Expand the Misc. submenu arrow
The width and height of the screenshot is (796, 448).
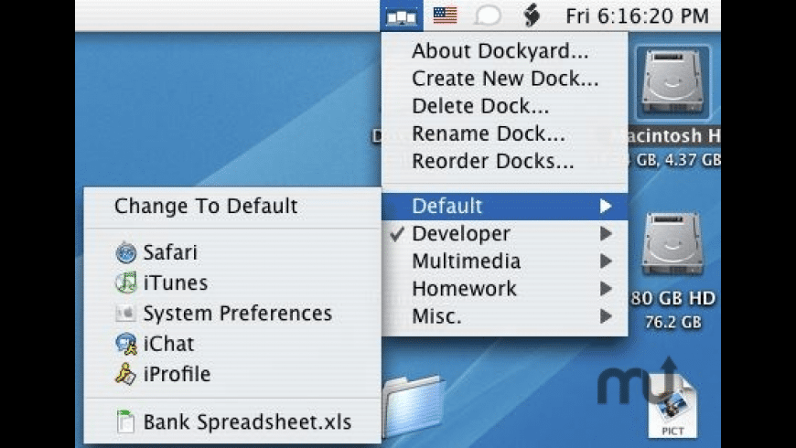pos(605,316)
